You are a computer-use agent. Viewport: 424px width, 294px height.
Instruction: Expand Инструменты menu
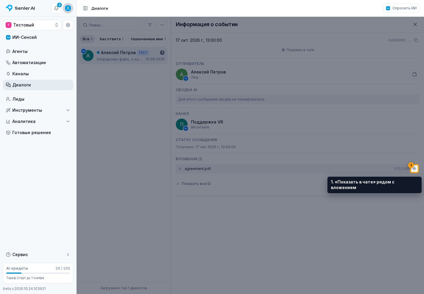pyautogui.click(x=38, y=110)
